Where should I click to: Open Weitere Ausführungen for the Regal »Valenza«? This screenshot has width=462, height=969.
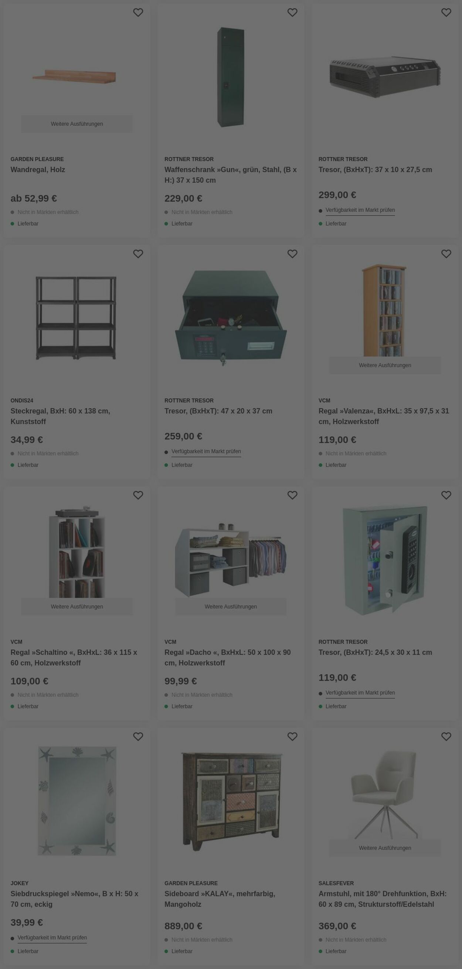click(x=385, y=365)
